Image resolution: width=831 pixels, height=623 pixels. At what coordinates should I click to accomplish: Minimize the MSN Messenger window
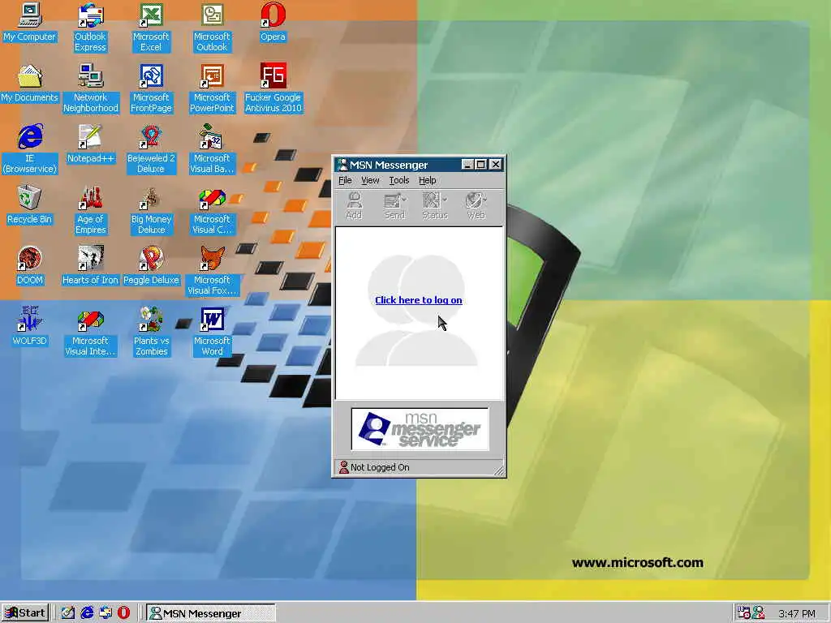(x=467, y=165)
